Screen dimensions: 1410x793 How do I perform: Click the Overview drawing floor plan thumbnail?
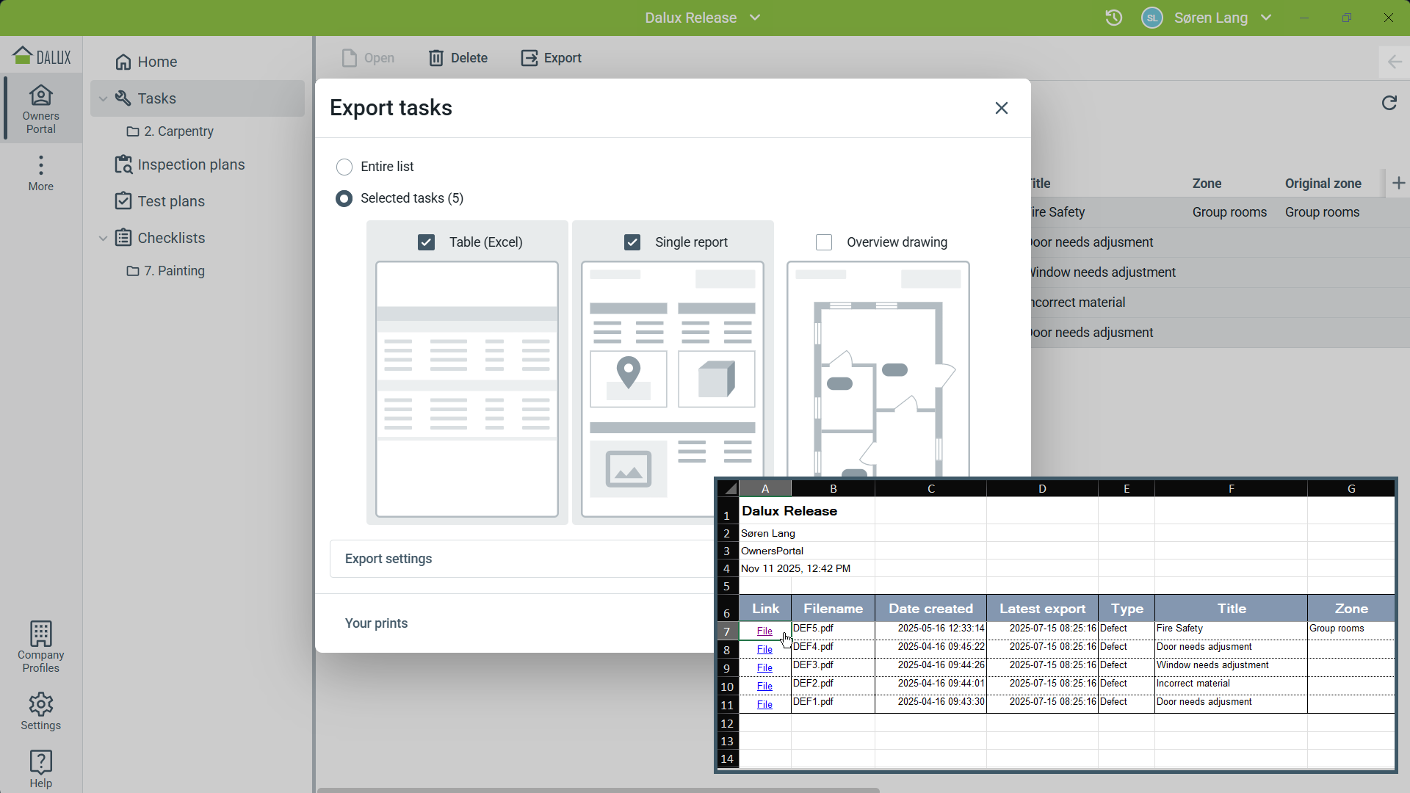(x=878, y=369)
